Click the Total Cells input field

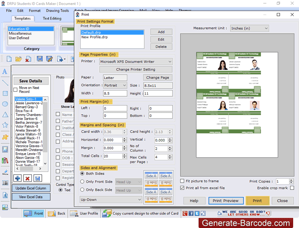(113, 156)
